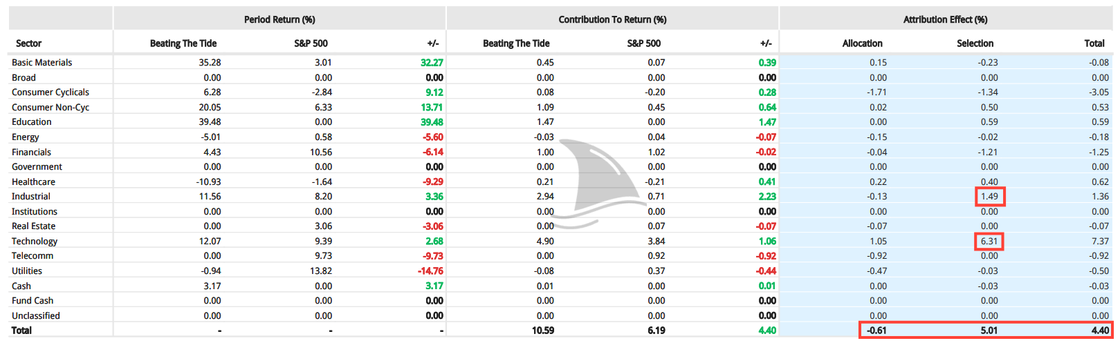
Task: Click the Technology selection value 6.31
Action: point(989,242)
